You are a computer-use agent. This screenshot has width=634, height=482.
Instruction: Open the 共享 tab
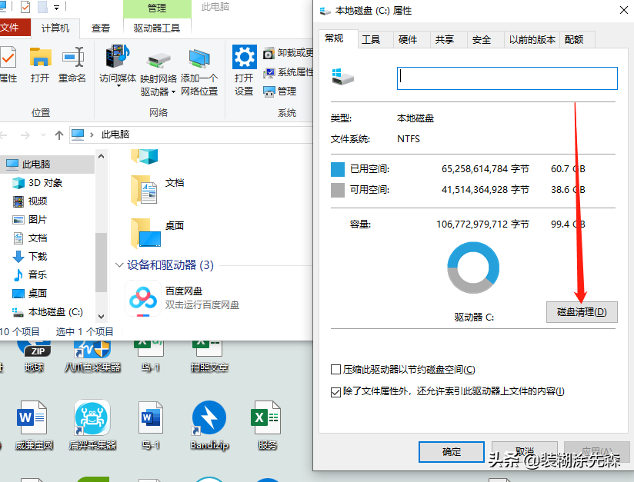pos(445,40)
